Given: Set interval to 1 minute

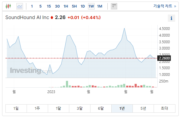Looking at the screenshot, I should click(x=32, y=6).
